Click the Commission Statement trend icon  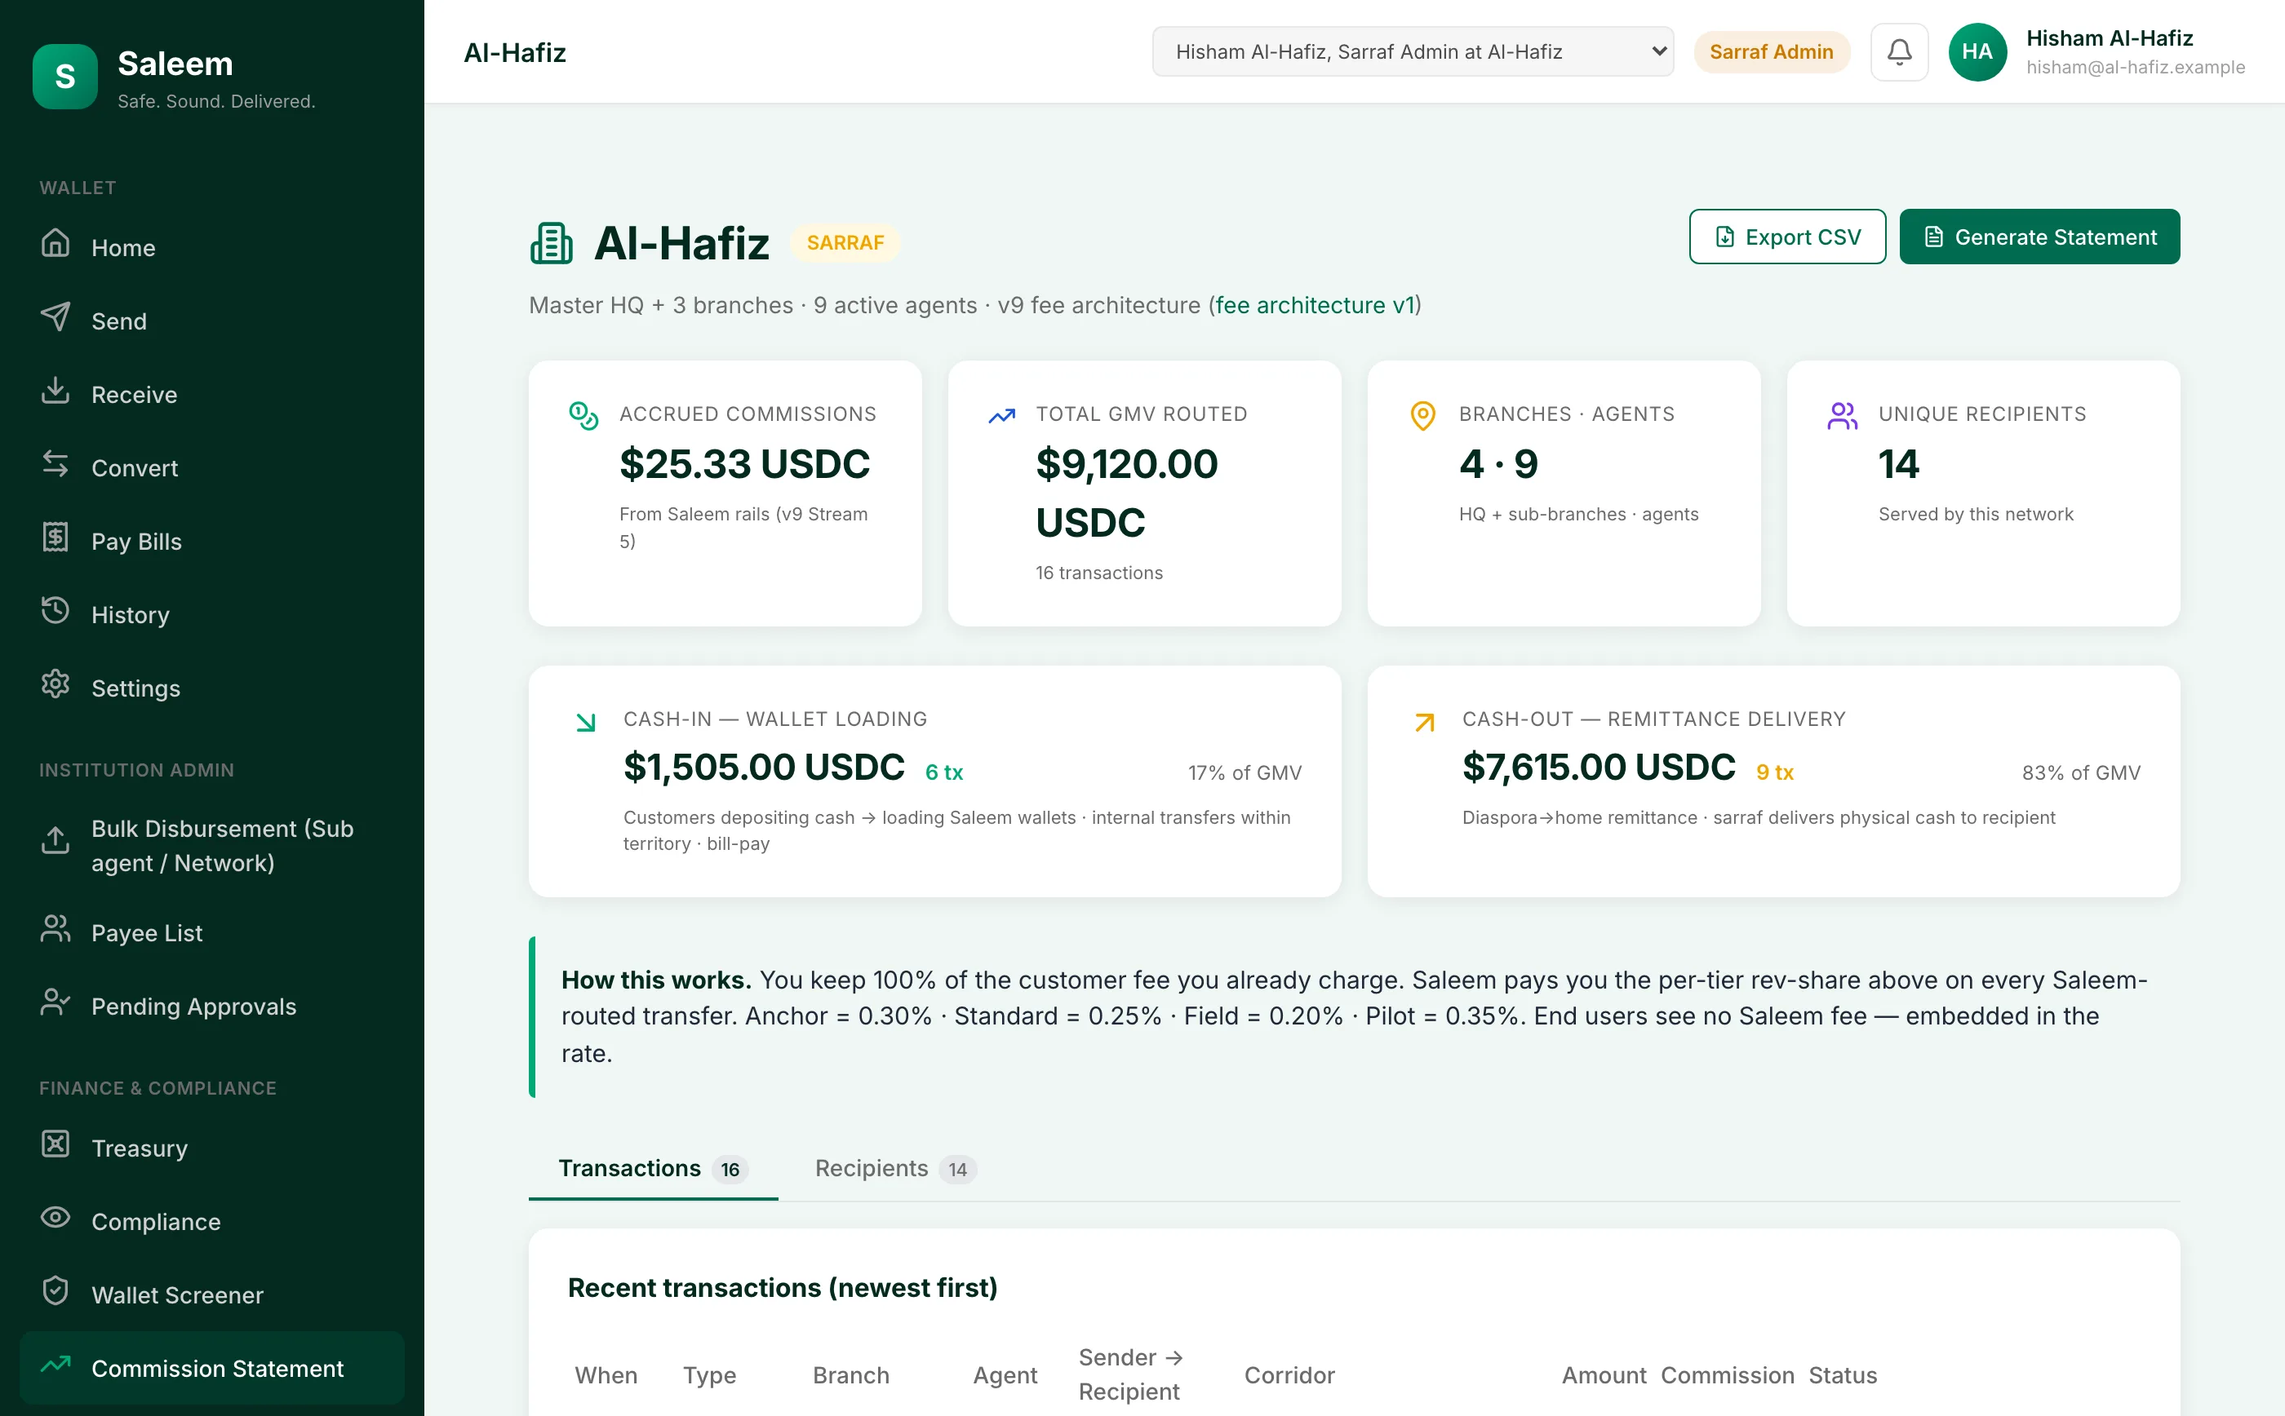(x=55, y=1365)
